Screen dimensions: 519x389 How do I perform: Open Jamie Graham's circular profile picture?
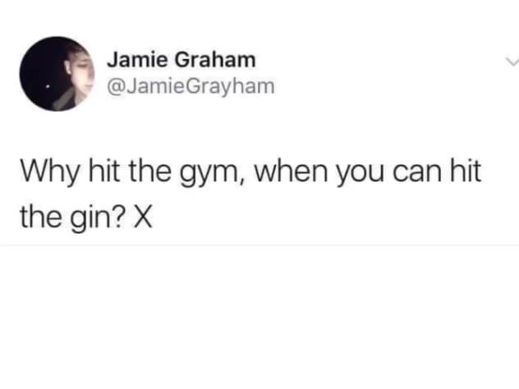(x=57, y=74)
